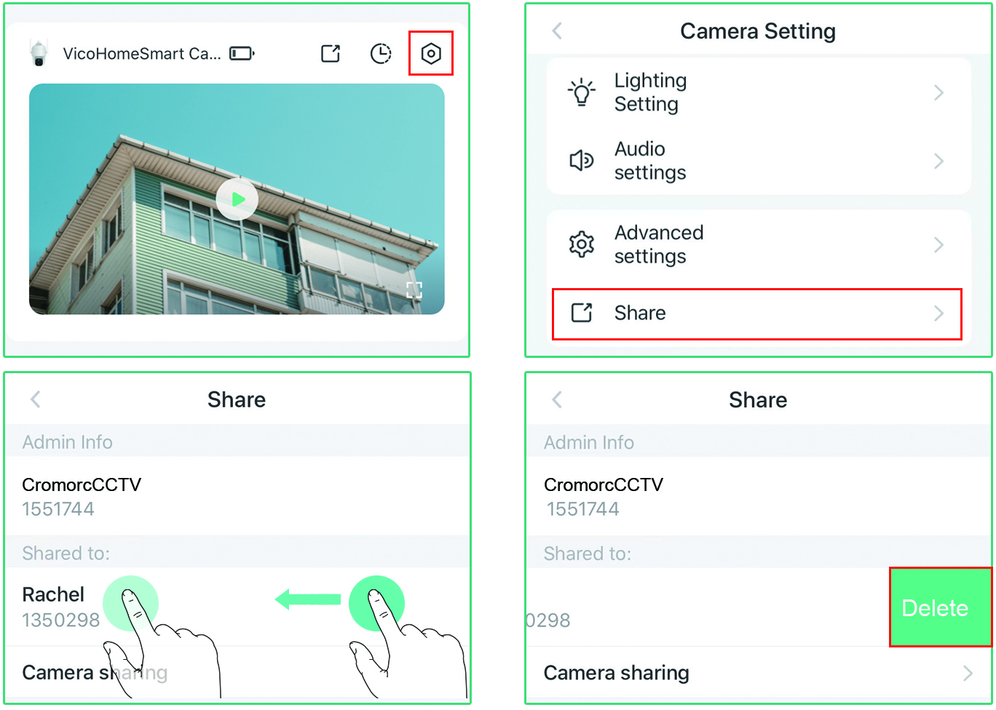Open Camera sharing row with chevron
This screenshot has height=710, width=996.
point(758,673)
